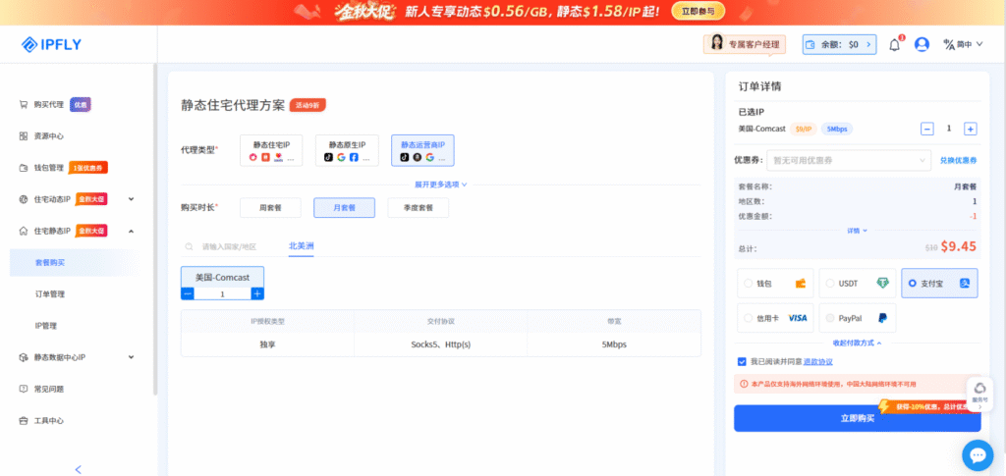Viewport: 1006px width, 476px height.
Task: Select USDT payment method
Action: pos(857,284)
